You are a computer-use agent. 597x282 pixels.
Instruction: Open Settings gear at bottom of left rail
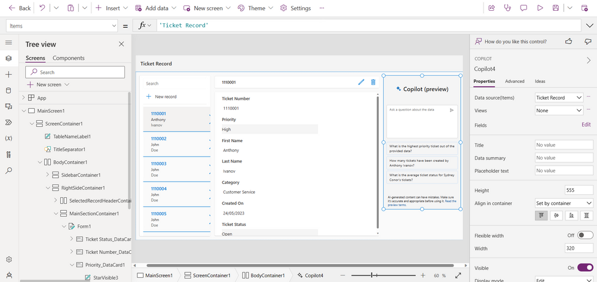click(x=9, y=259)
